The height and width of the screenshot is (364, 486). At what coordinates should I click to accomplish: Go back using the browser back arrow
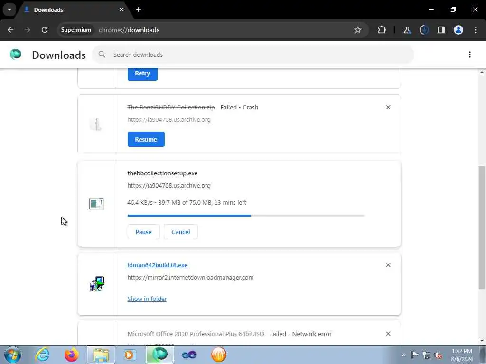pos(10,30)
